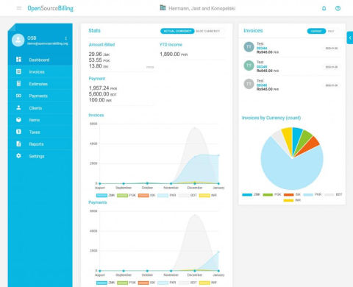Image resolution: width=353 pixels, height=287 pixels.
Task: Click the TT avatar of invoice 00346
Action: click(x=249, y=84)
